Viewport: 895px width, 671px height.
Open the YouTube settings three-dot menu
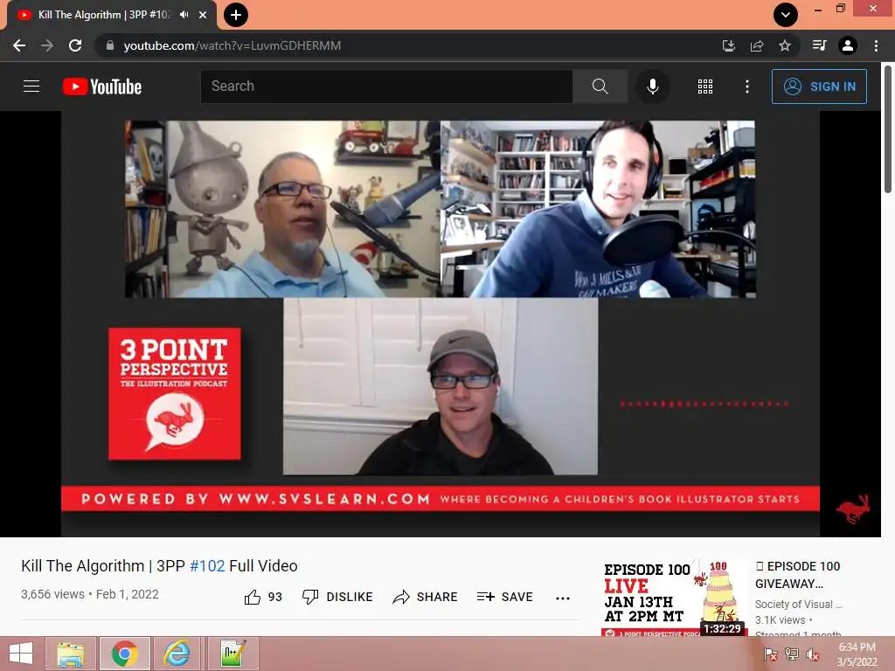747,86
